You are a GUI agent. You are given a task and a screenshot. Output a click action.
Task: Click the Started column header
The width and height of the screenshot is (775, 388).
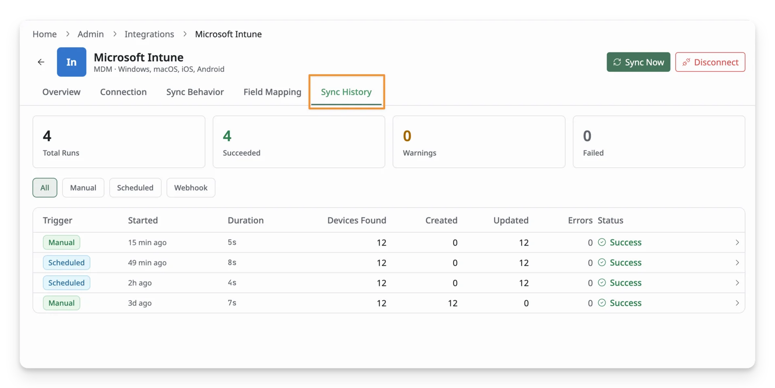pyautogui.click(x=143, y=220)
